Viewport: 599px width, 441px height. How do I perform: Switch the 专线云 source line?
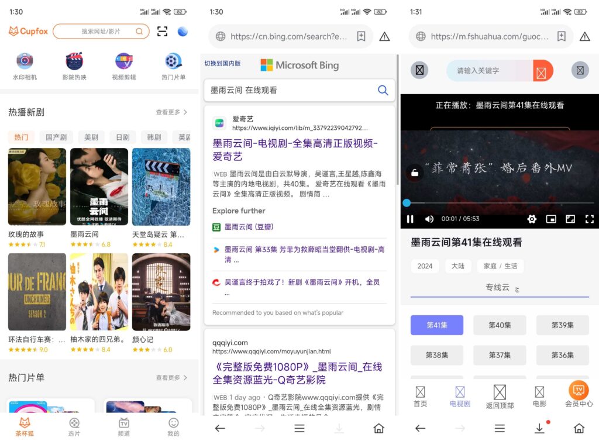click(500, 288)
